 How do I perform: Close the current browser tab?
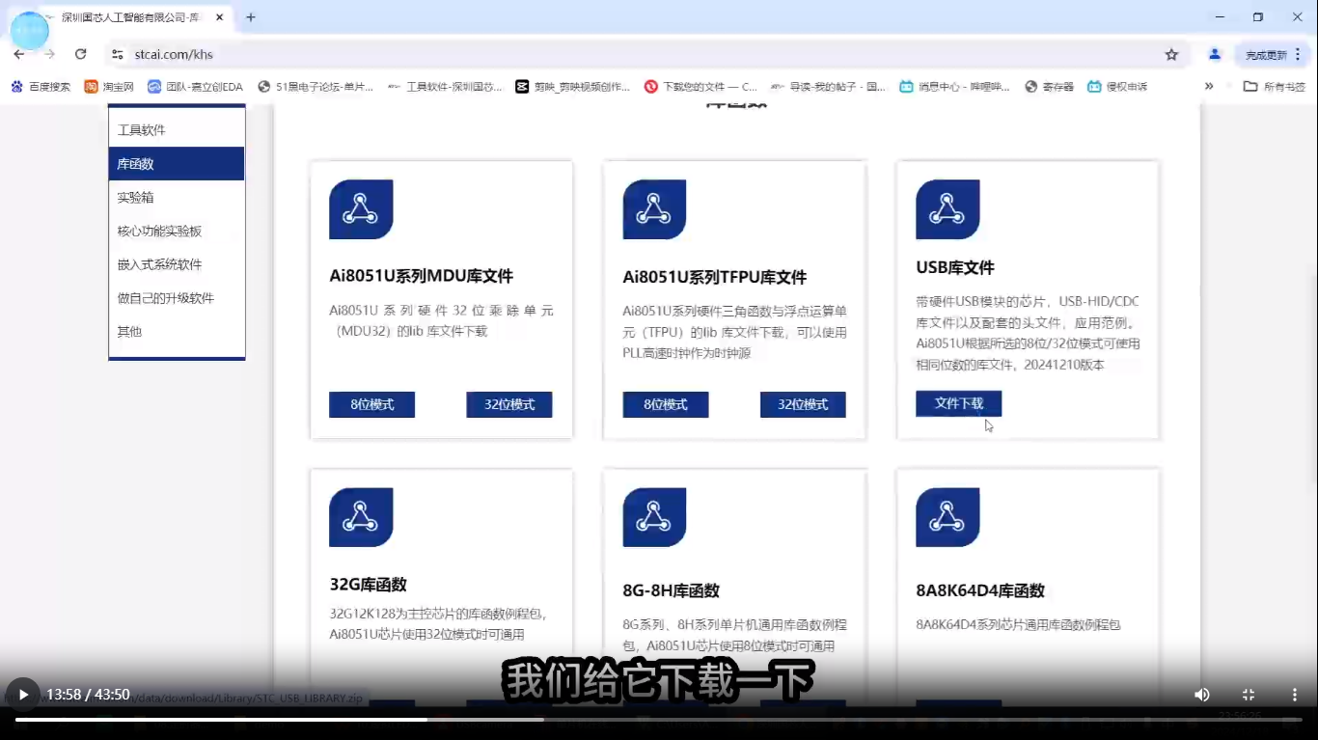pyautogui.click(x=220, y=17)
